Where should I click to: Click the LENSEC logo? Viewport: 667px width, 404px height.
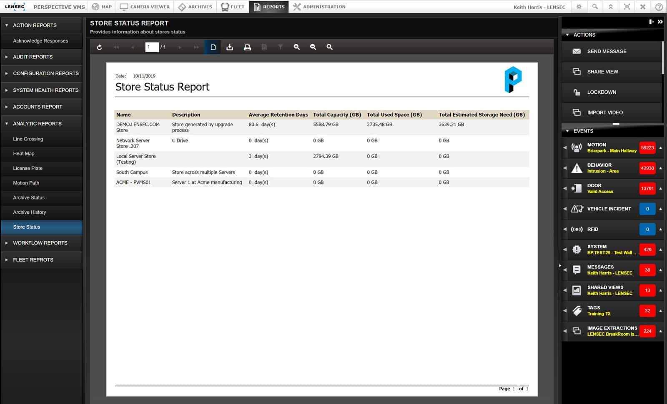point(15,7)
